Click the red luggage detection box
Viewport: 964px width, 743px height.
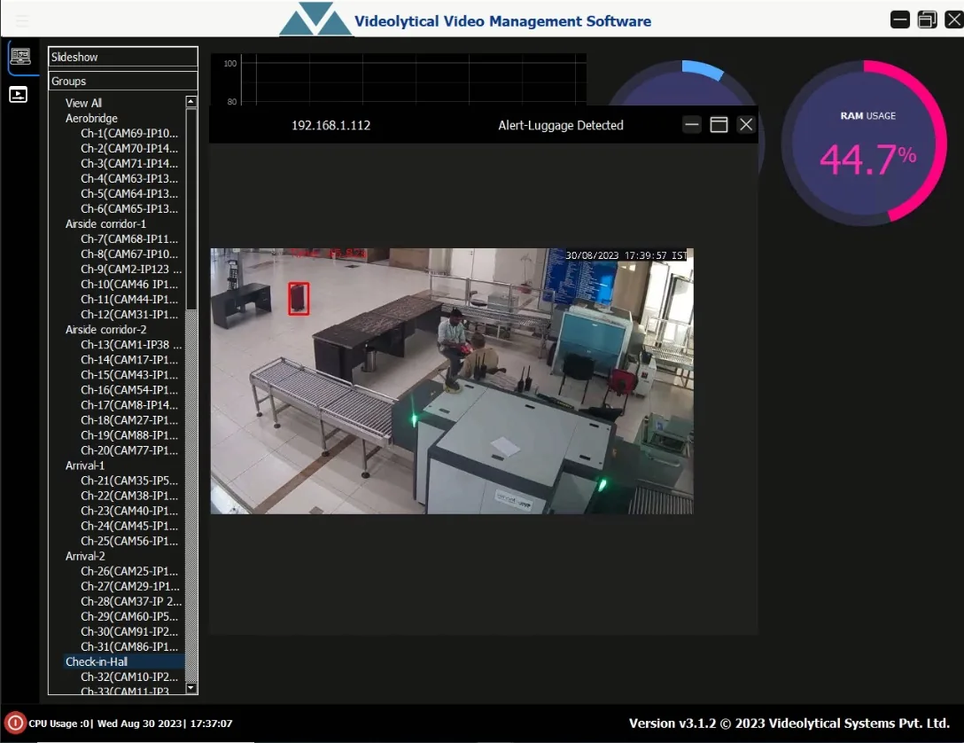[x=299, y=299]
